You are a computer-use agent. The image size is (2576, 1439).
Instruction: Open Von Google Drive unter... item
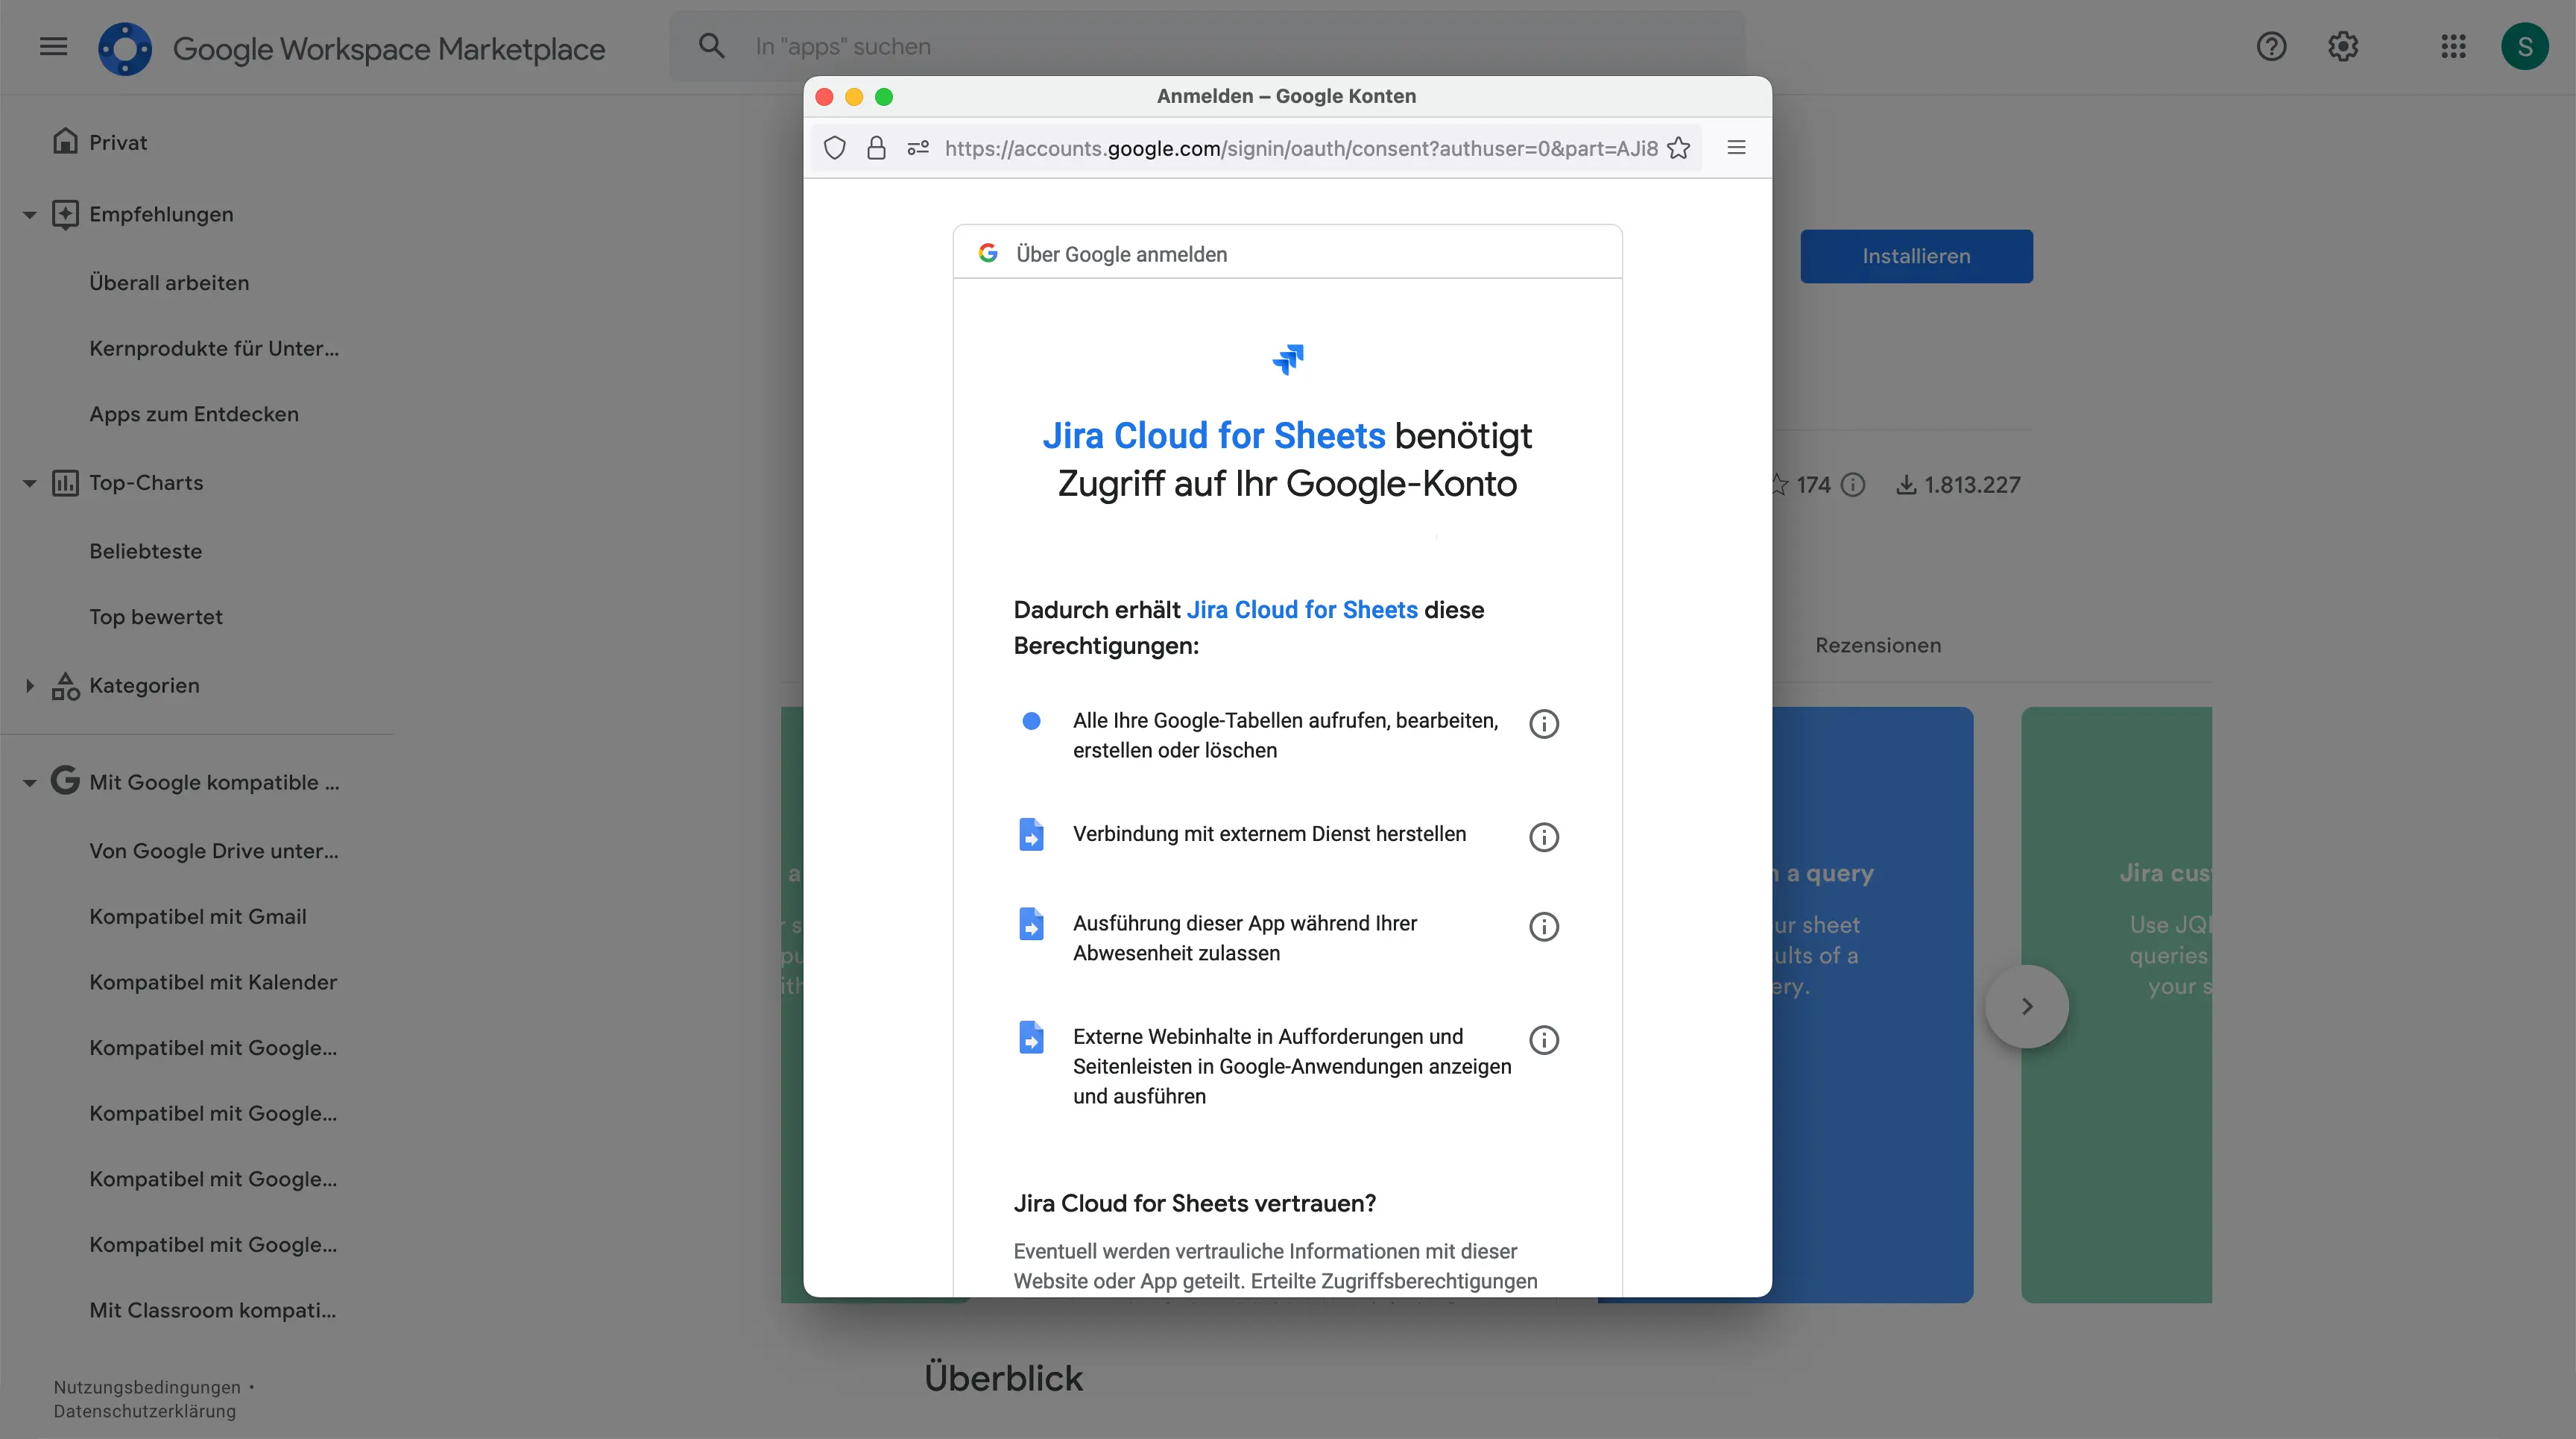coord(214,851)
